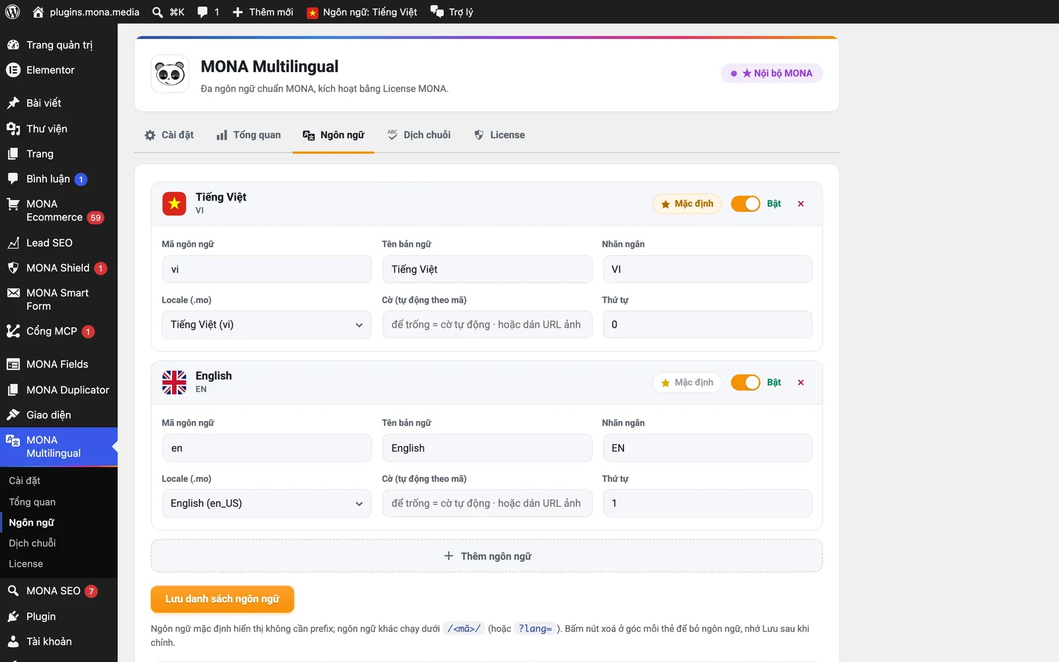Click Mã ngôn ngữ field containing en
The height and width of the screenshot is (662, 1059).
[x=267, y=448]
